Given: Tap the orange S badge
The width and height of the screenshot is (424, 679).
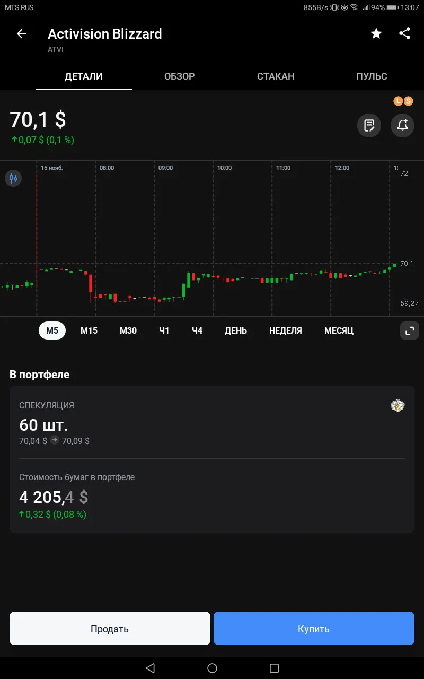Looking at the screenshot, I should coord(408,101).
